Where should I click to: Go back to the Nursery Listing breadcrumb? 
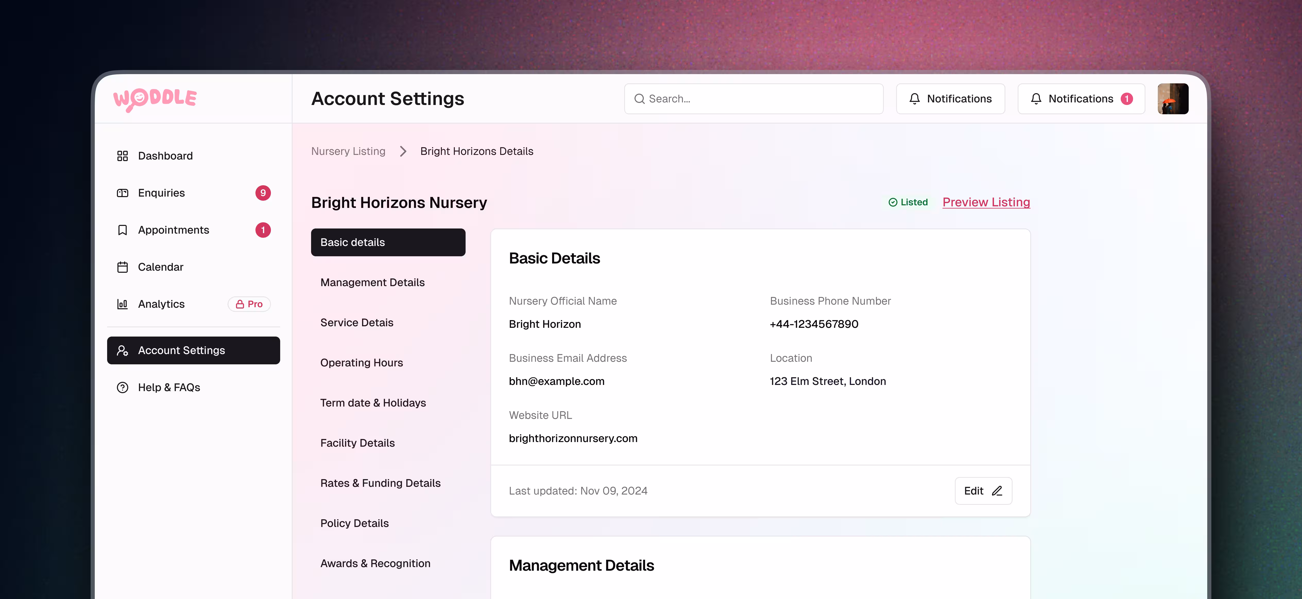pos(348,152)
